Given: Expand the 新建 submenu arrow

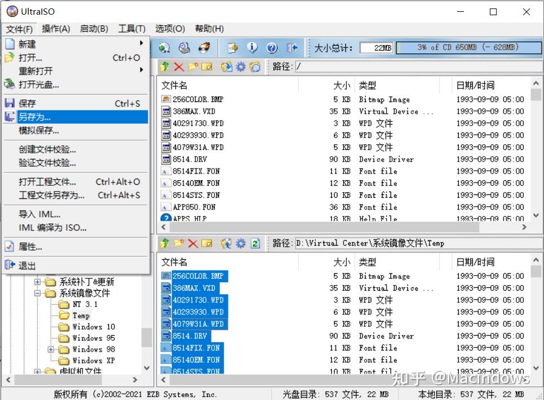Looking at the screenshot, I should click(141, 43).
